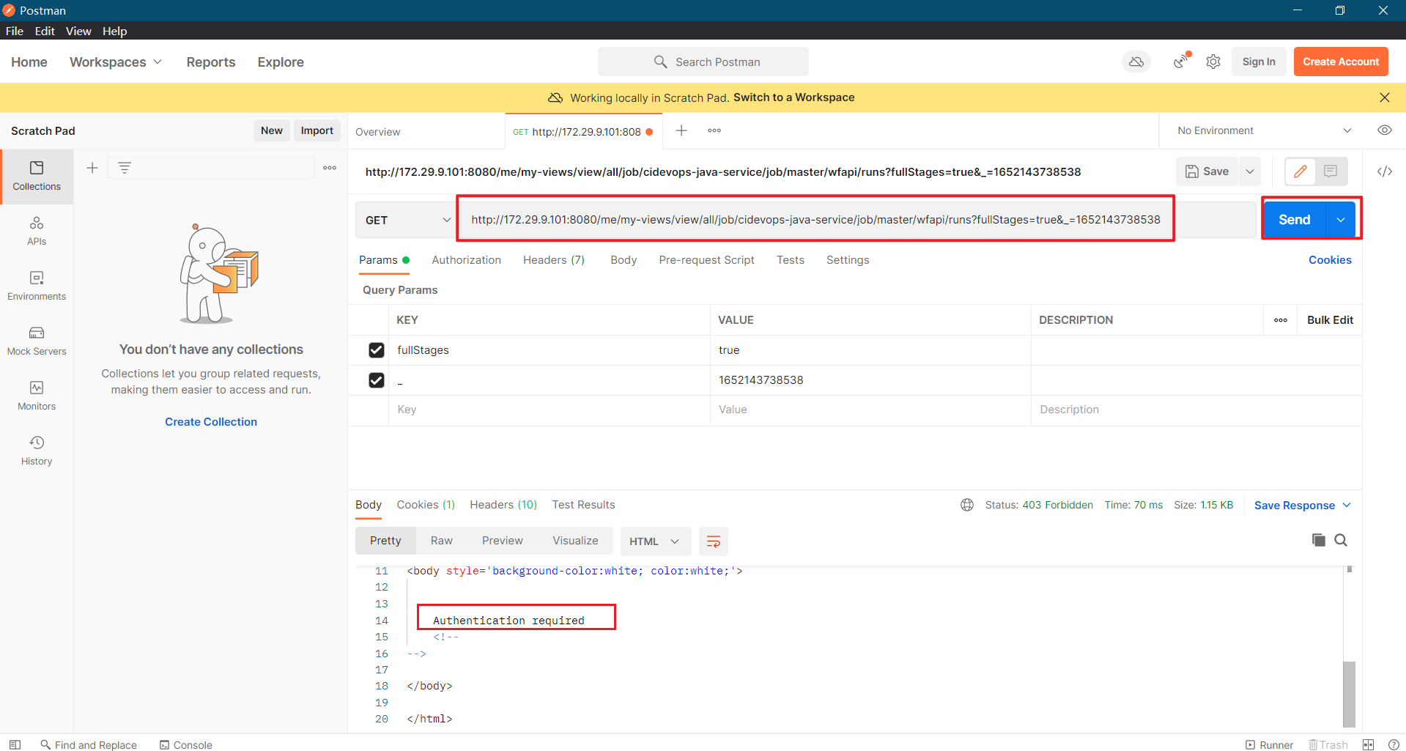Switch to response Cookies (1) tab
This screenshot has height=751, width=1406.
click(x=426, y=505)
